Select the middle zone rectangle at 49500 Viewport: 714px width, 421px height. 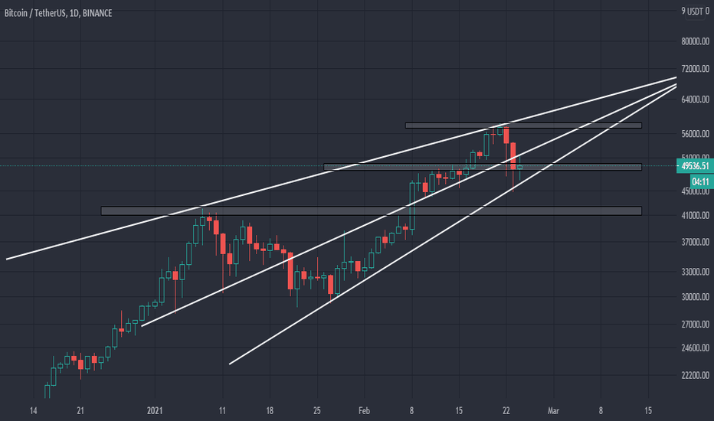482,167
